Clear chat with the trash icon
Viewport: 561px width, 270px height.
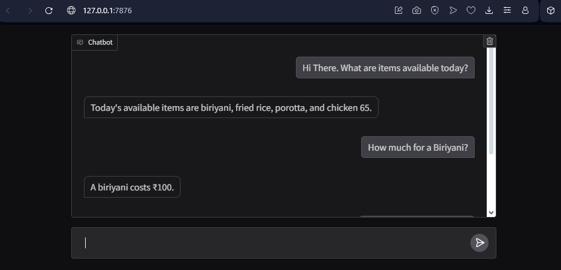(x=490, y=41)
